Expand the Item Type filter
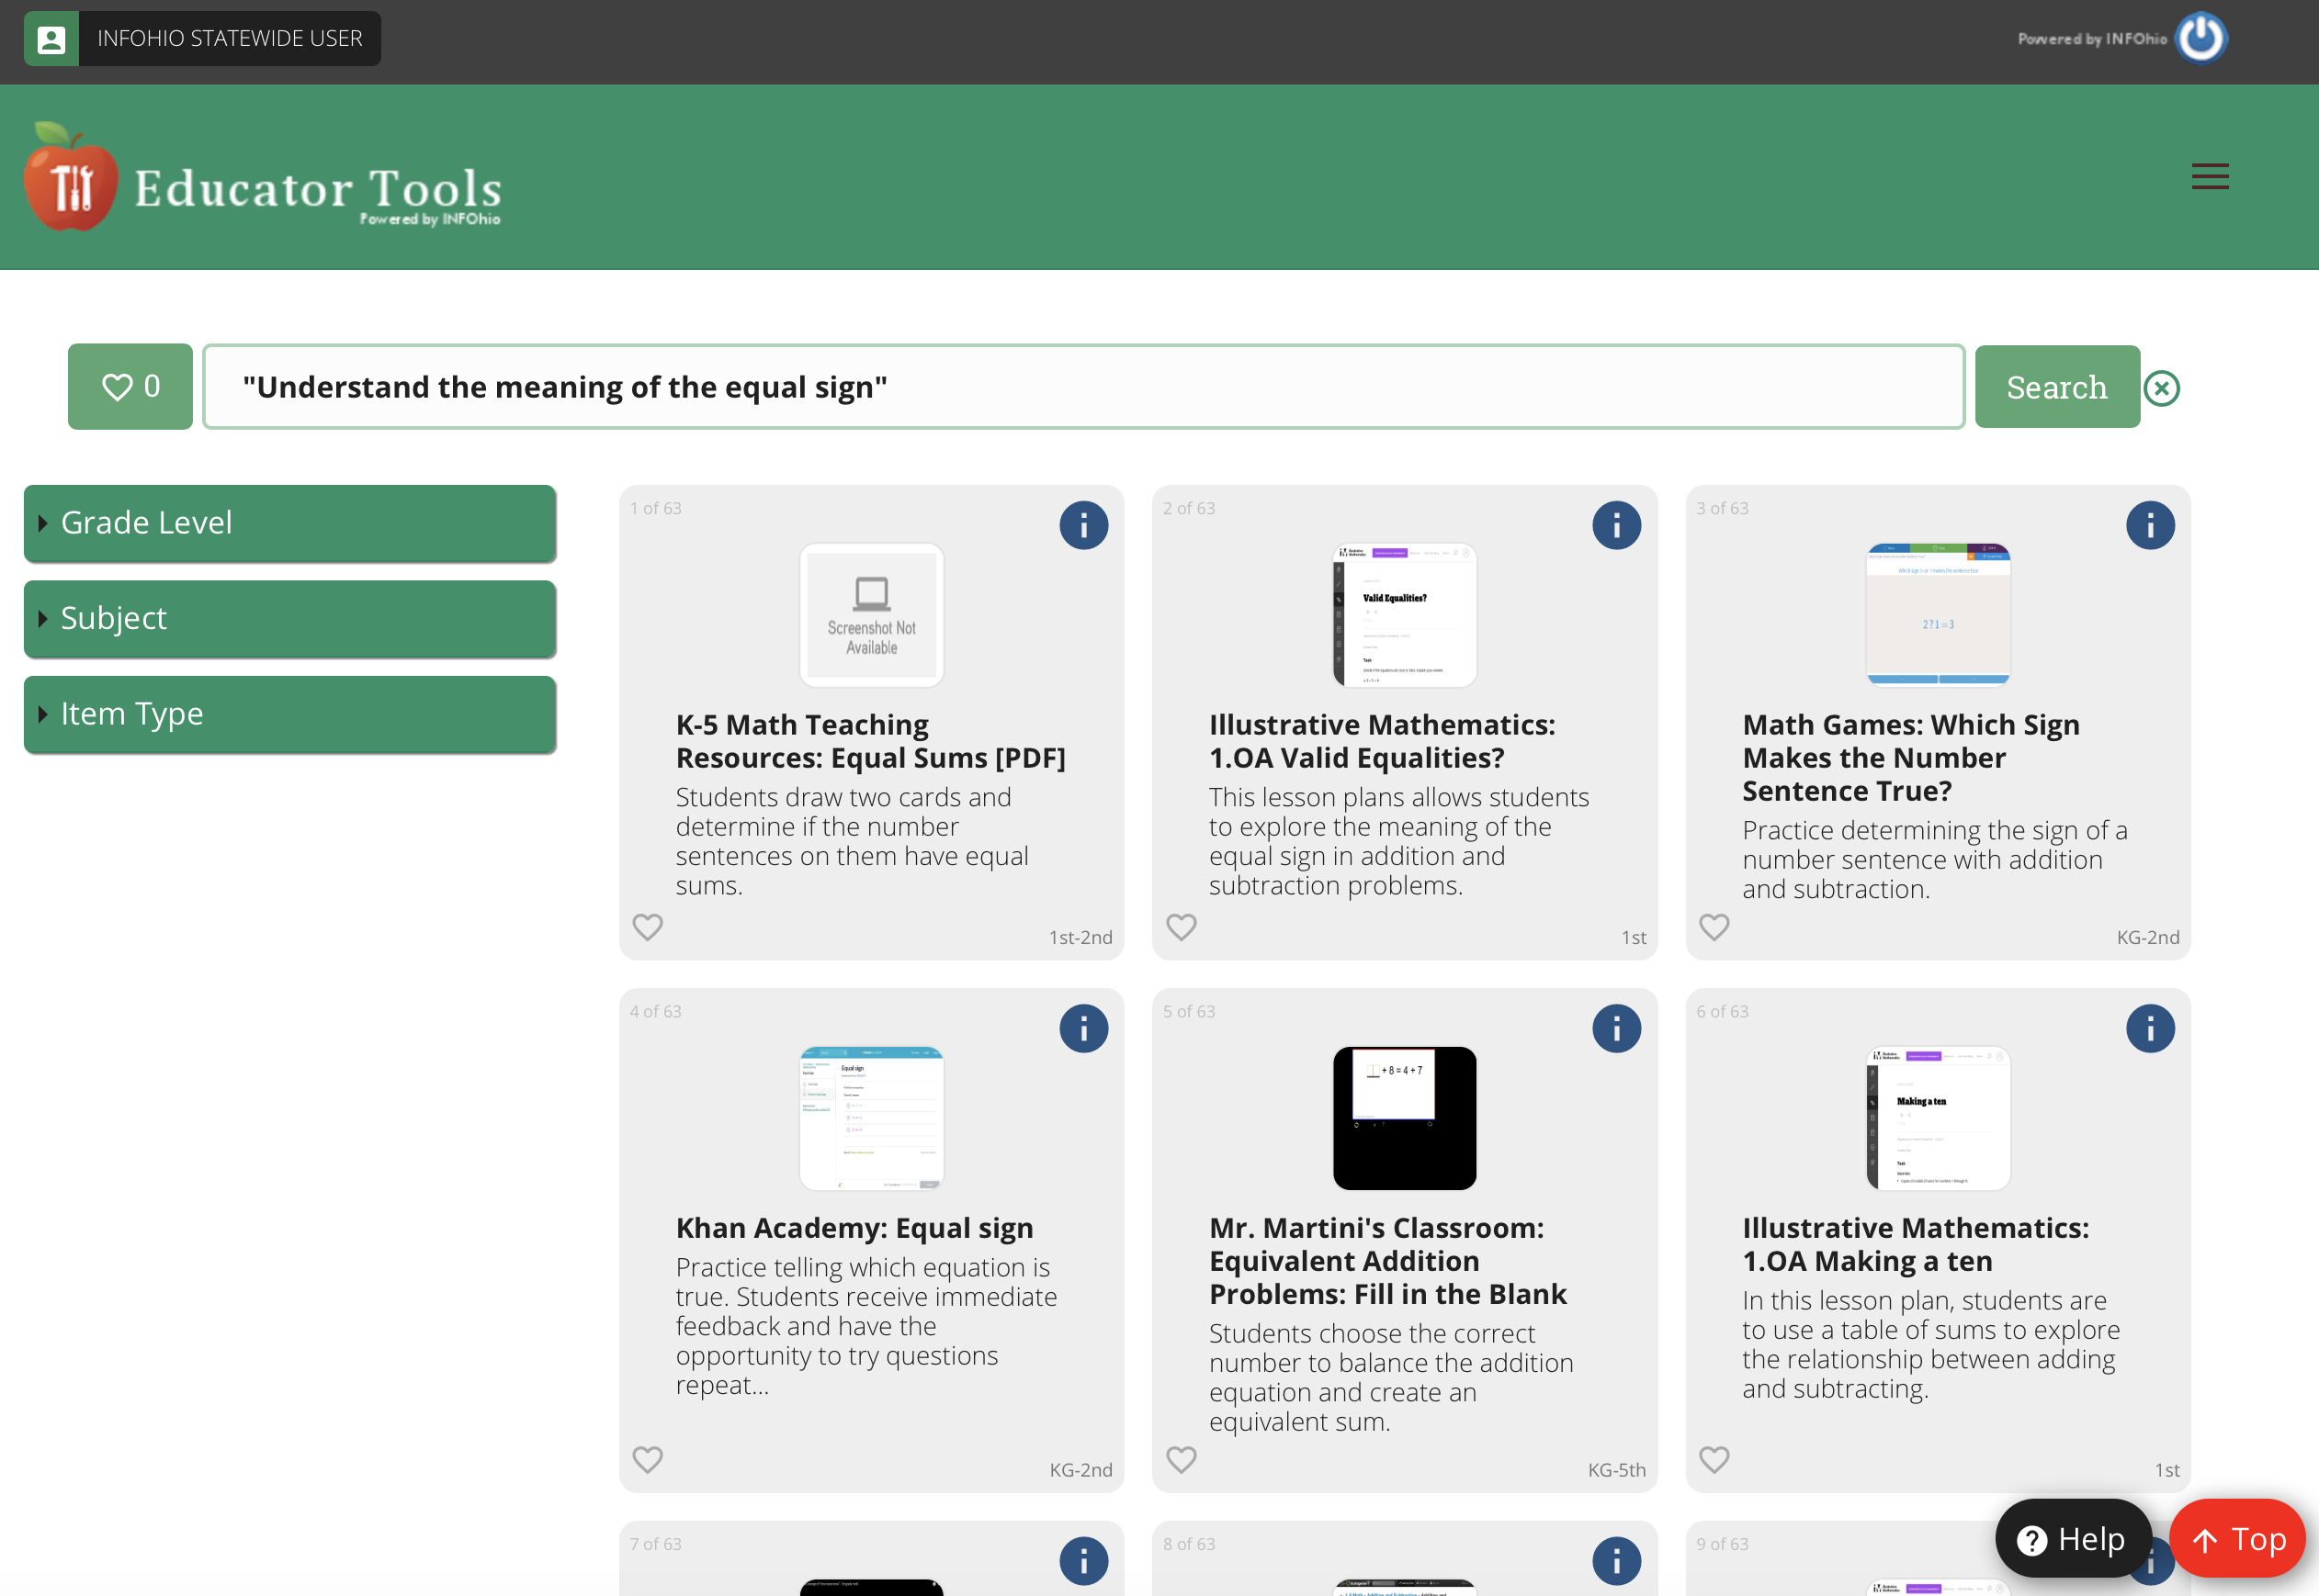Screen dimensions: 2319x1596 pyautogui.click(x=290, y=714)
